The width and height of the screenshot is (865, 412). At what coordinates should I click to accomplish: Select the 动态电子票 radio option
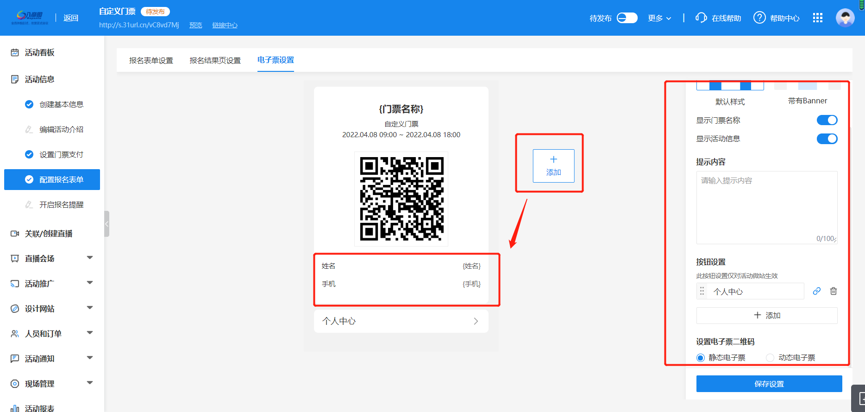tap(770, 358)
